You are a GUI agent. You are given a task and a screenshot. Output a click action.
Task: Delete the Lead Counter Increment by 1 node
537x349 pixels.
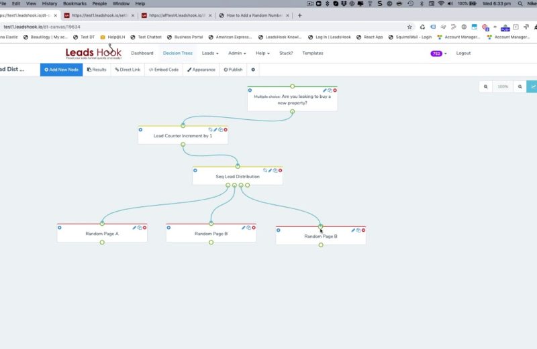pyautogui.click(x=226, y=129)
